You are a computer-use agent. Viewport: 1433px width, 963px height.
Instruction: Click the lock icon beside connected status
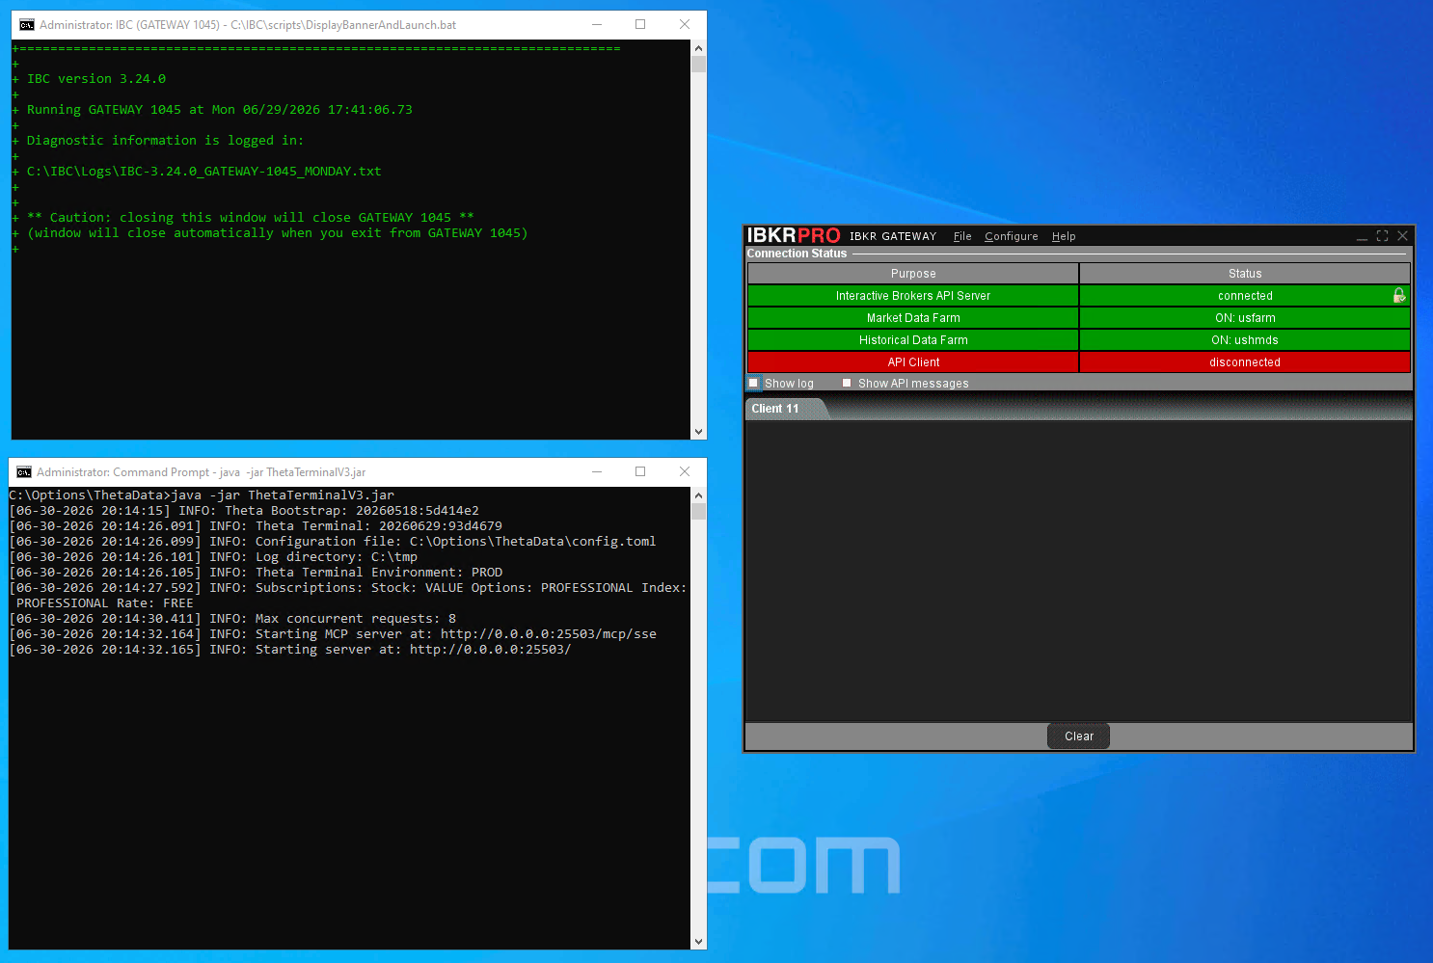(x=1398, y=295)
